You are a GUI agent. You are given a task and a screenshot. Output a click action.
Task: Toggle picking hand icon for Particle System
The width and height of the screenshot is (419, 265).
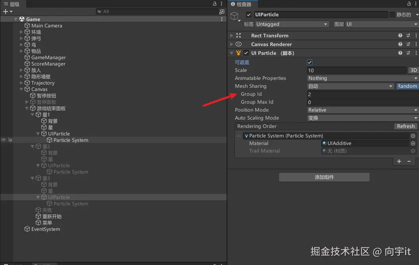[10, 140]
